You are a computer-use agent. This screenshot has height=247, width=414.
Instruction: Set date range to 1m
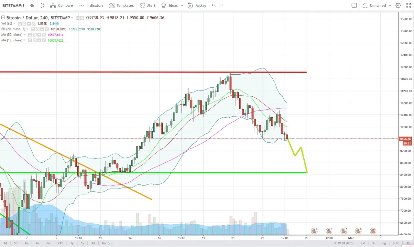(27, 243)
